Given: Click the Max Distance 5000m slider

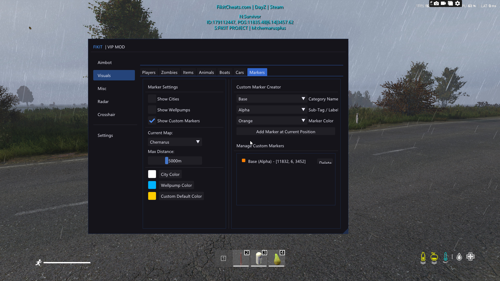Looking at the screenshot, I should click(175, 161).
